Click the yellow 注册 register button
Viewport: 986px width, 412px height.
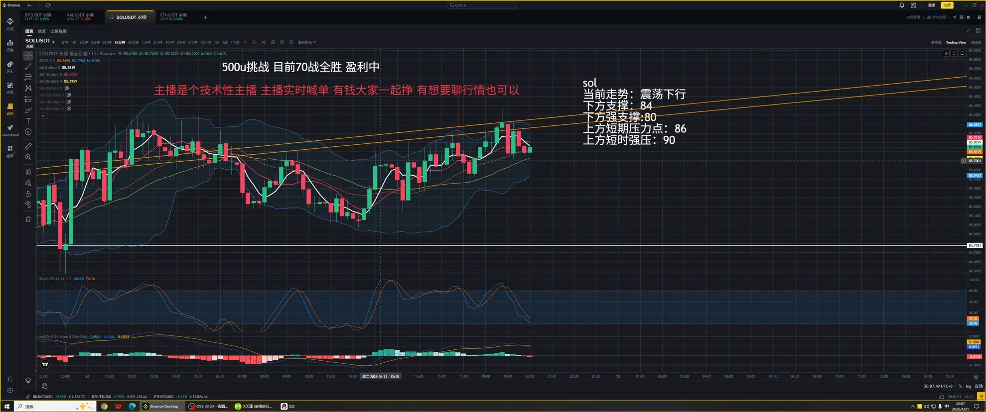[947, 5]
